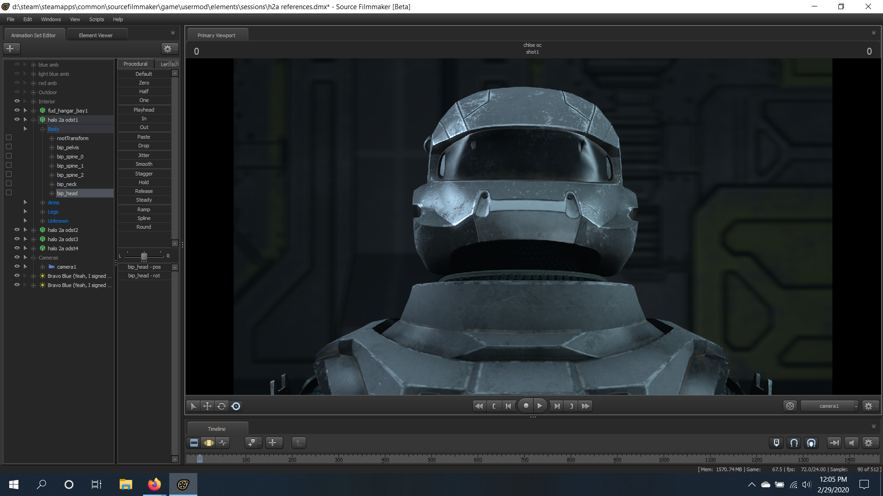Apply the Jitter procedural preset

[x=144, y=155]
